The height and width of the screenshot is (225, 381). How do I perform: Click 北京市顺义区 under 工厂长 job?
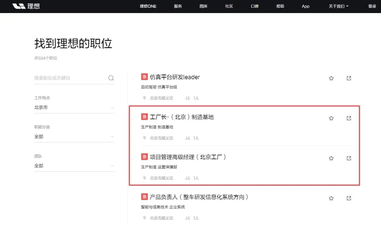[x=161, y=138]
